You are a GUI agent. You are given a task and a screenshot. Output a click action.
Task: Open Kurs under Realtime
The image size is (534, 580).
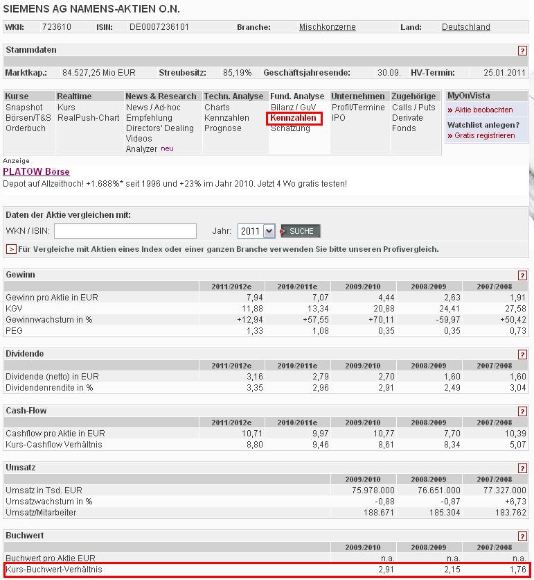click(x=66, y=108)
